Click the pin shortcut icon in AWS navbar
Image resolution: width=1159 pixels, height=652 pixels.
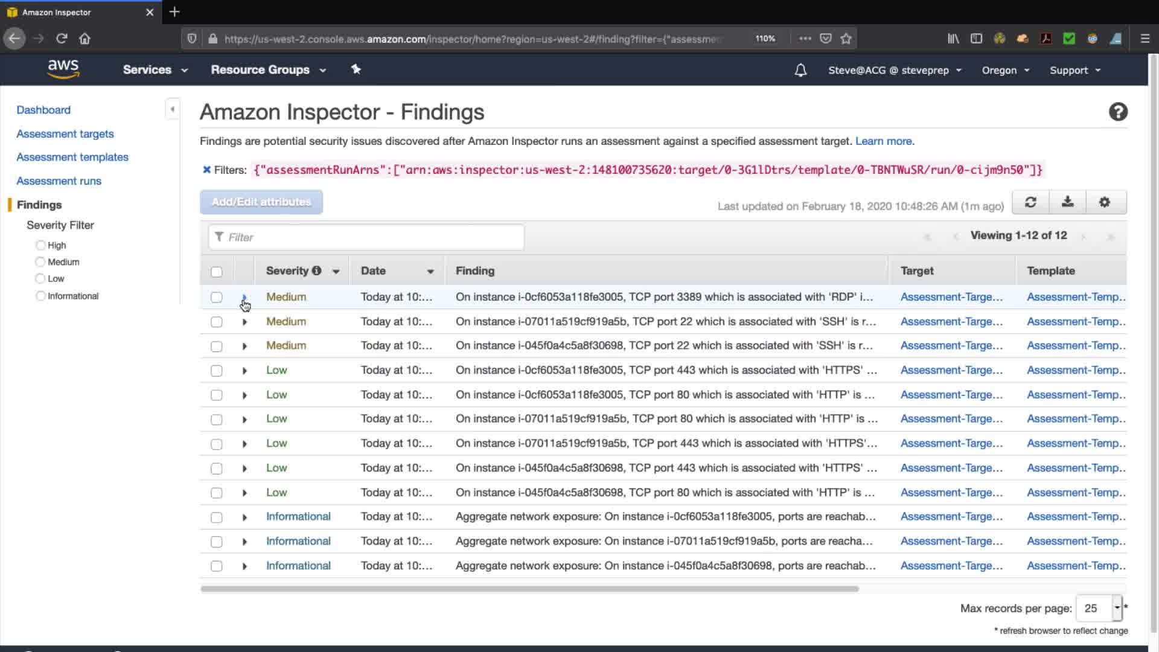(356, 69)
